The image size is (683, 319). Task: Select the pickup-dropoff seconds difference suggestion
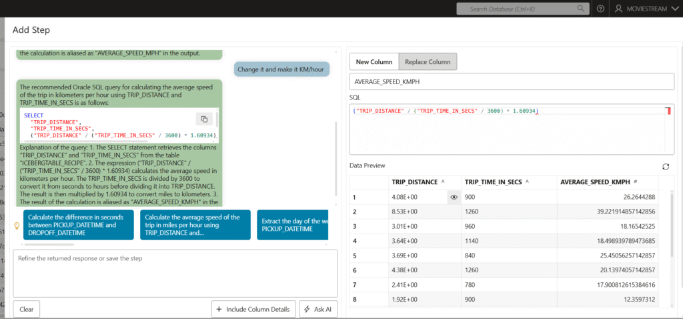coord(79,225)
